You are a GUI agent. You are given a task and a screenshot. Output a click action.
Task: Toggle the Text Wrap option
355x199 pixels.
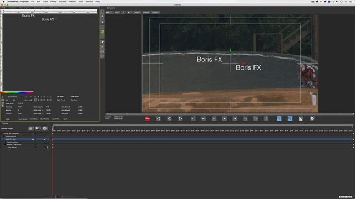tap(60, 96)
